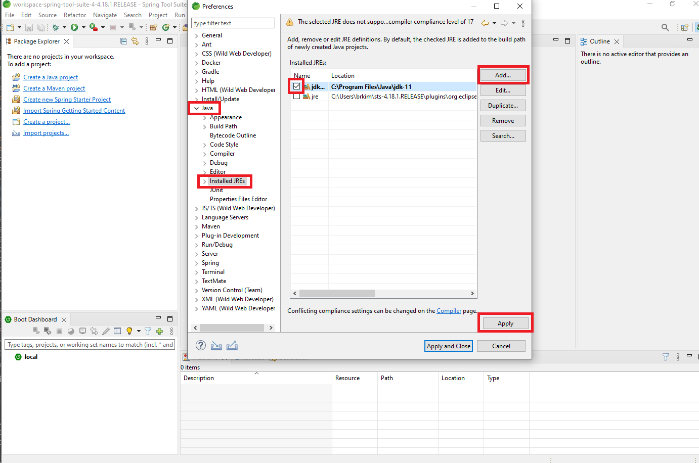Open dropdown arrow next to Debug icon

[64, 27]
